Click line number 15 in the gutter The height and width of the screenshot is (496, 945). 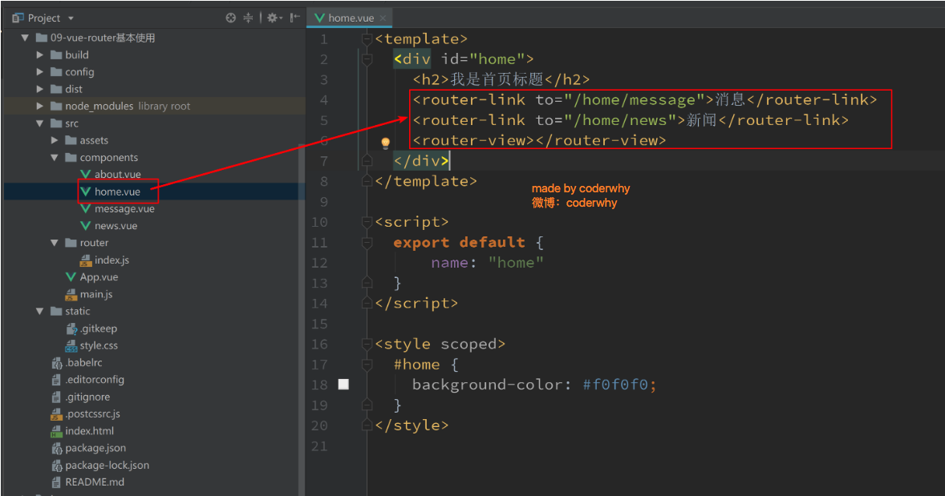[319, 324]
